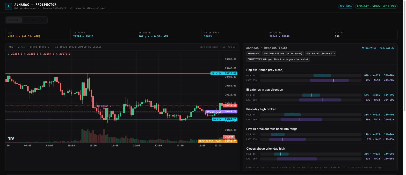This screenshot has height=175, width=406.
Task: Click the GAP +197 pts value
Action: [24, 37]
